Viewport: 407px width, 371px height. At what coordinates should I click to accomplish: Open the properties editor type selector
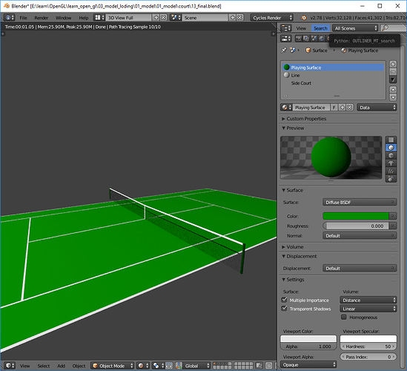click(287, 39)
